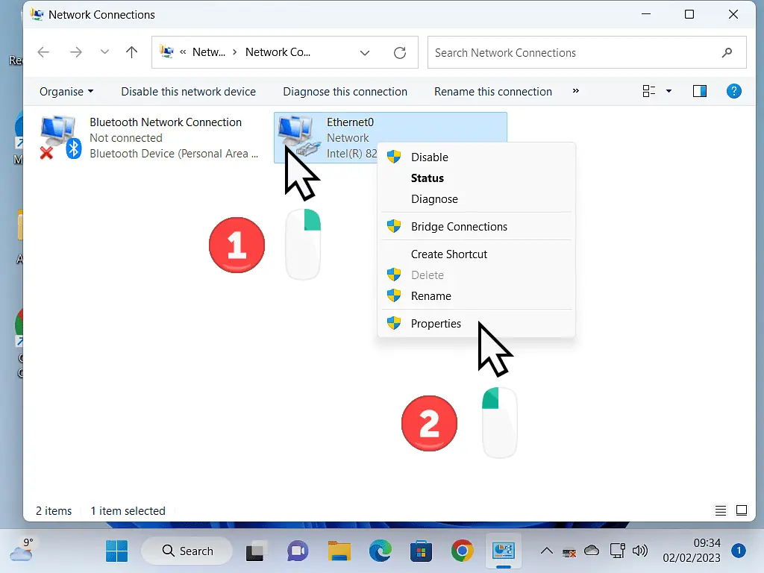Open the change view dropdown arrow
764x573 pixels.
click(x=668, y=91)
